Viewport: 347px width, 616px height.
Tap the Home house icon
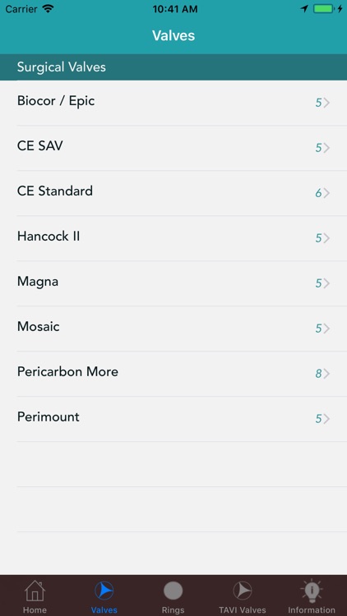click(35, 591)
